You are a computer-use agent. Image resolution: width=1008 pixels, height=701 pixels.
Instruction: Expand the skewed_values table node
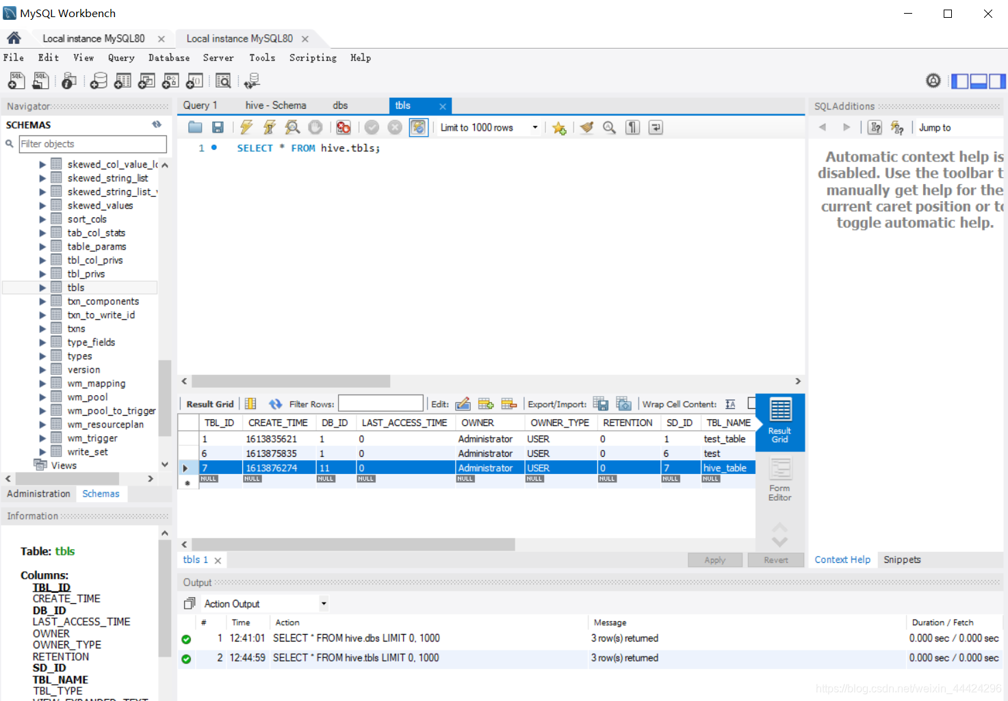point(42,206)
